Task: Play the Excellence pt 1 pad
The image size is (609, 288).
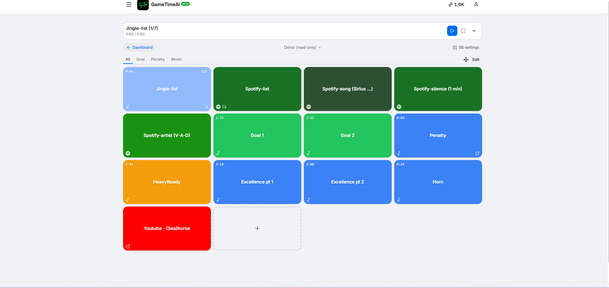Action: coord(257,182)
